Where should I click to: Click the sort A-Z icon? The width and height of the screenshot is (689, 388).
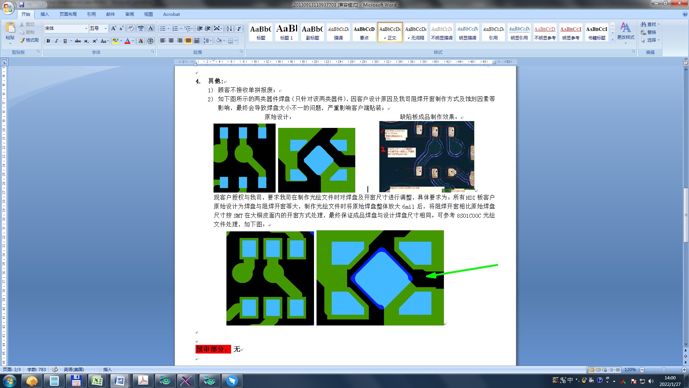coord(229,29)
